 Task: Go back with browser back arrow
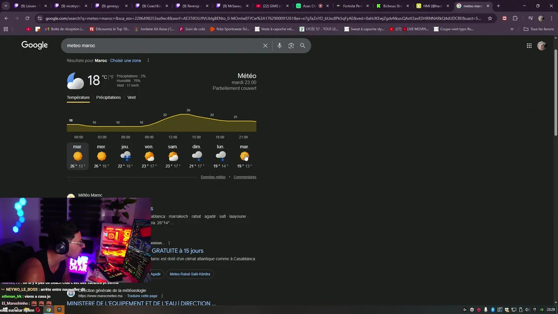(6, 18)
